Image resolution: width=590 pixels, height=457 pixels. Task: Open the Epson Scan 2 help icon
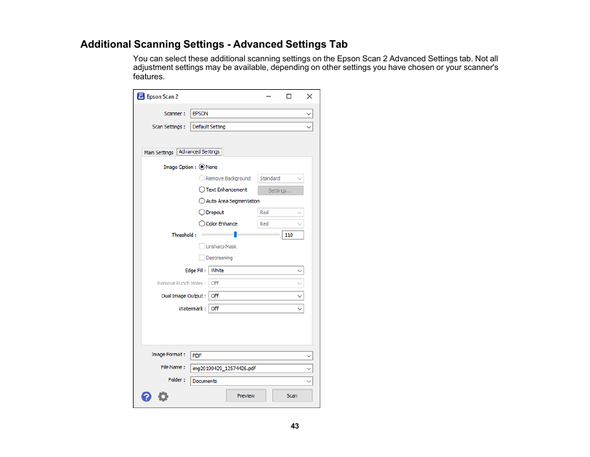point(147,396)
